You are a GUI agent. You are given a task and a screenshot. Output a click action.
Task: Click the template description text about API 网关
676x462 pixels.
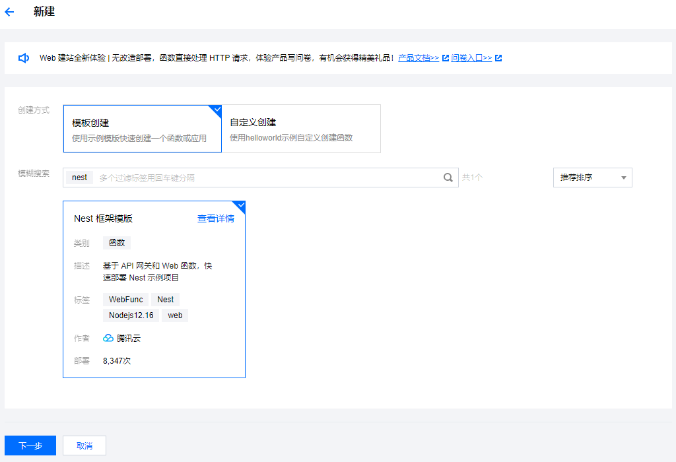click(157, 271)
